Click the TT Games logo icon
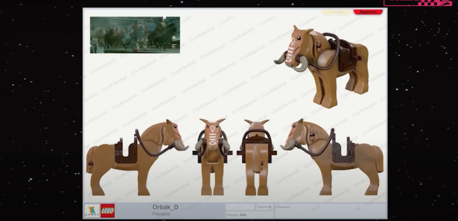The height and width of the screenshot is (221, 458). coord(92,210)
